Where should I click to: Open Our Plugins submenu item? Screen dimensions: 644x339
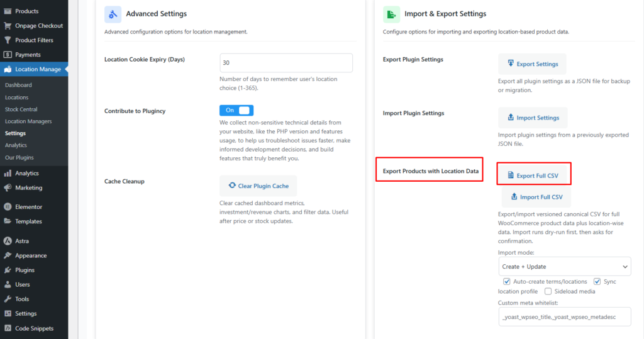click(x=19, y=157)
